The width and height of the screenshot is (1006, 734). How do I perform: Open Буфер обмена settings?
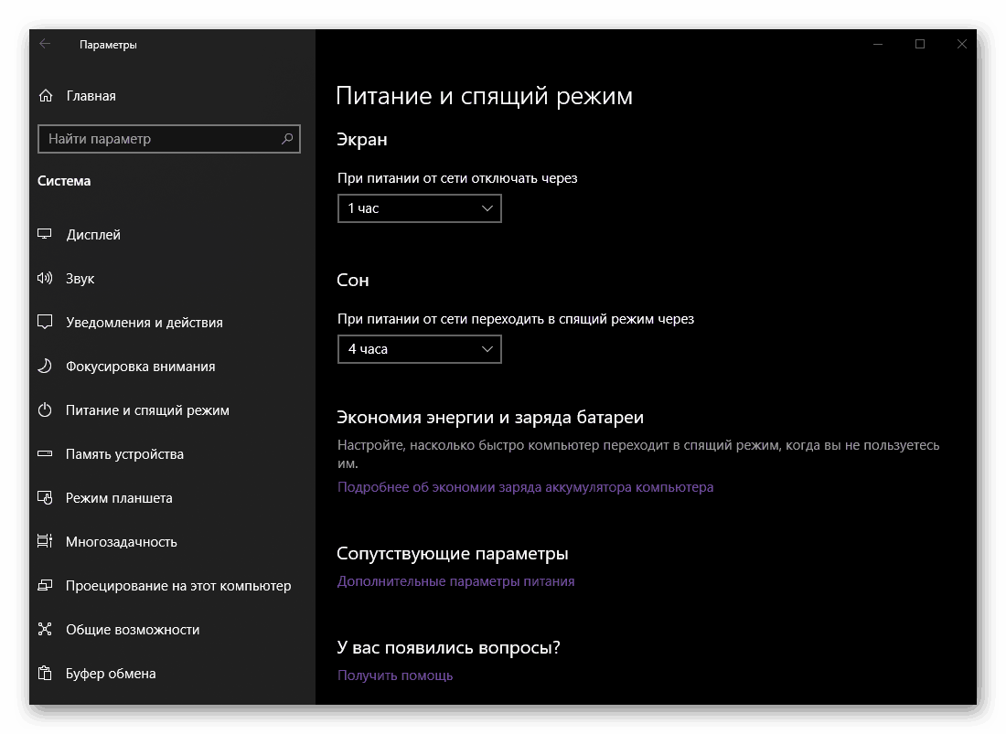coord(111,674)
